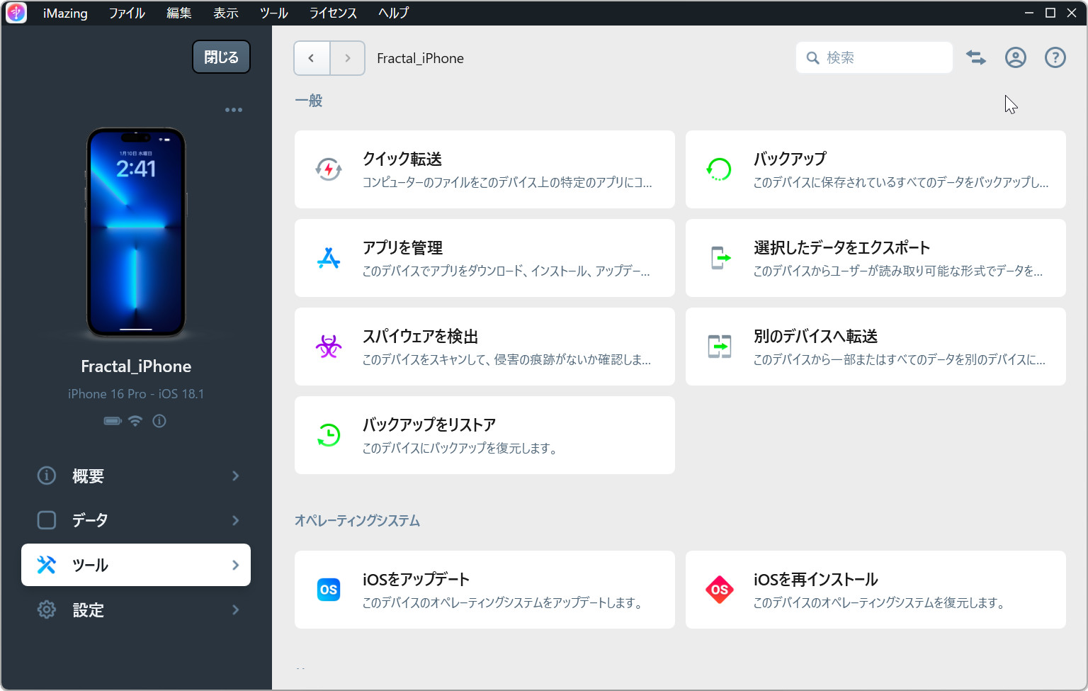1088x691 pixels.
Task: Click the Restore Backup clock icon
Action: tap(329, 435)
